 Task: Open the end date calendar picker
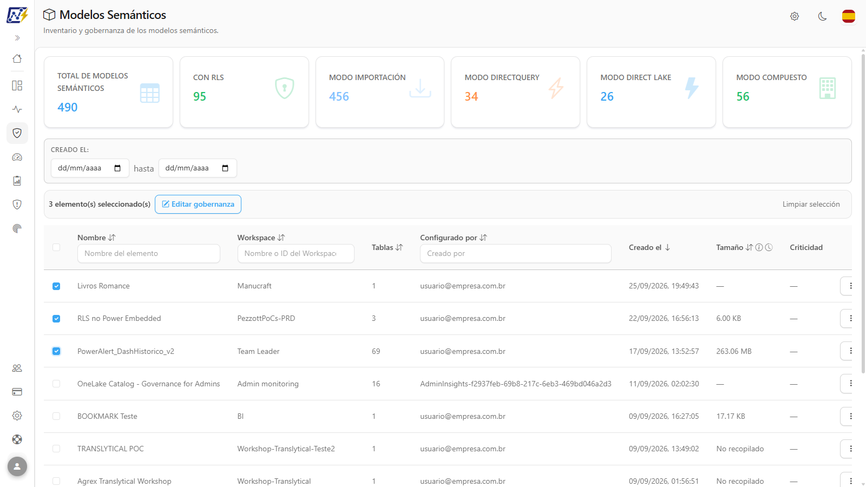[225, 168]
